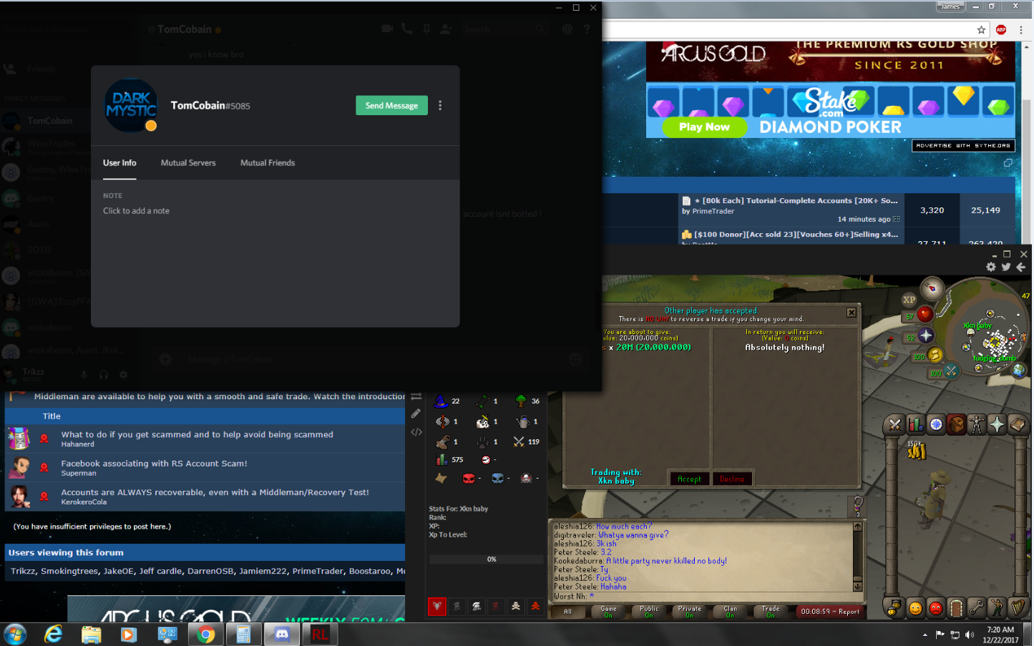The width and height of the screenshot is (1034, 646).
Task: Toggle Public chat filter
Action: coord(649,612)
